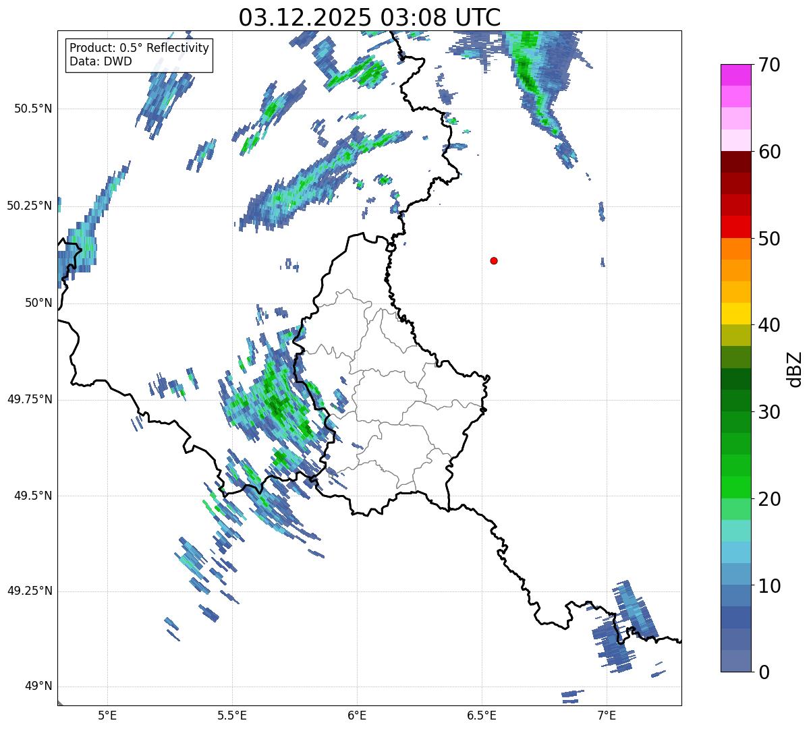Image resolution: width=811 pixels, height=729 pixels.
Task: Click the bright red colorbar segment near 50
Action: [x=736, y=227]
